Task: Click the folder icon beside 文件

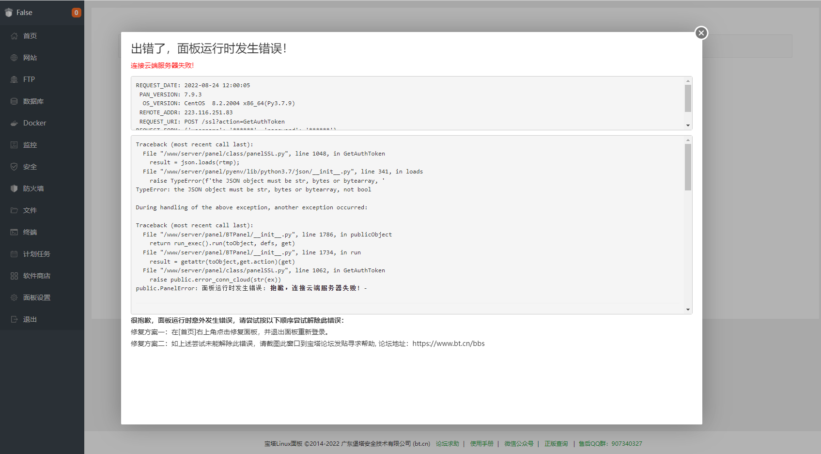Action: click(14, 210)
